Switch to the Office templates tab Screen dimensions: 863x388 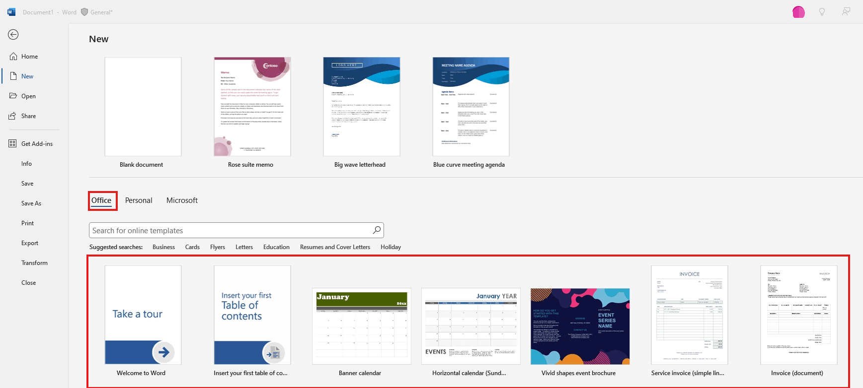(101, 200)
